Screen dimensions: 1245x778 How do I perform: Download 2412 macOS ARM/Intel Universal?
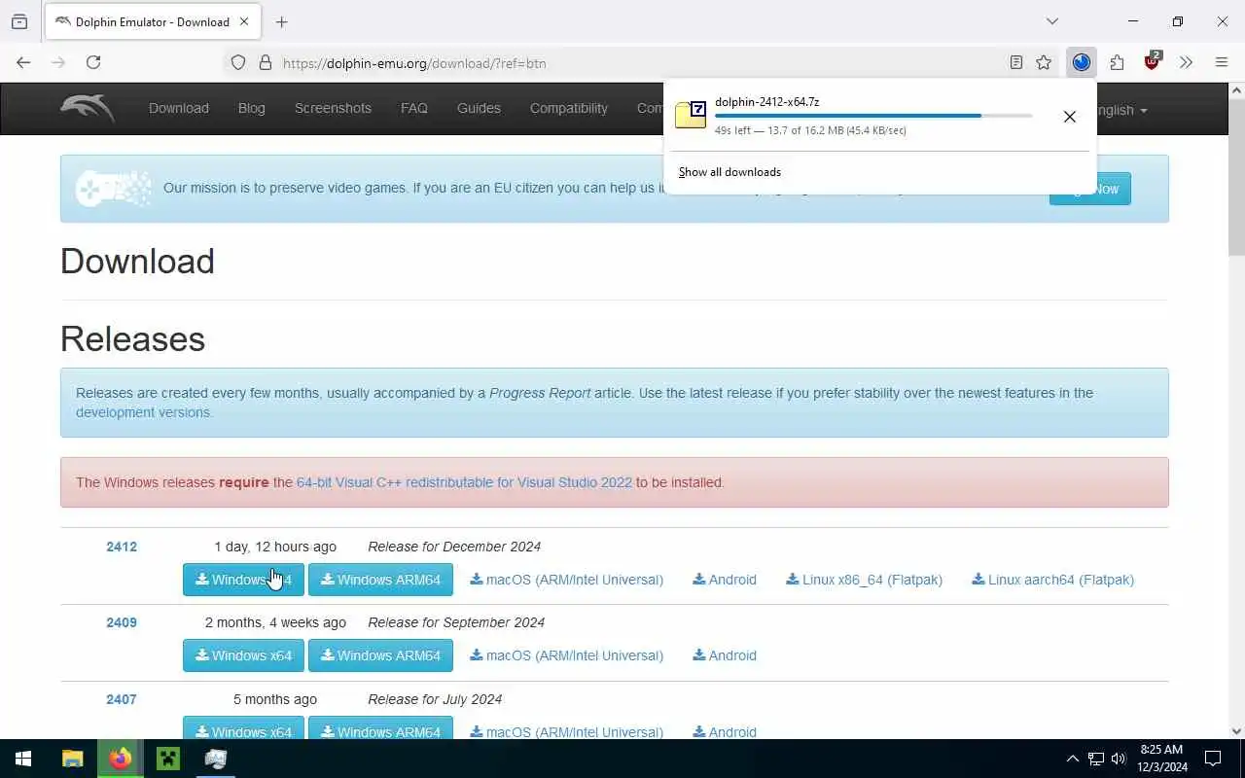(x=566, y=580)
